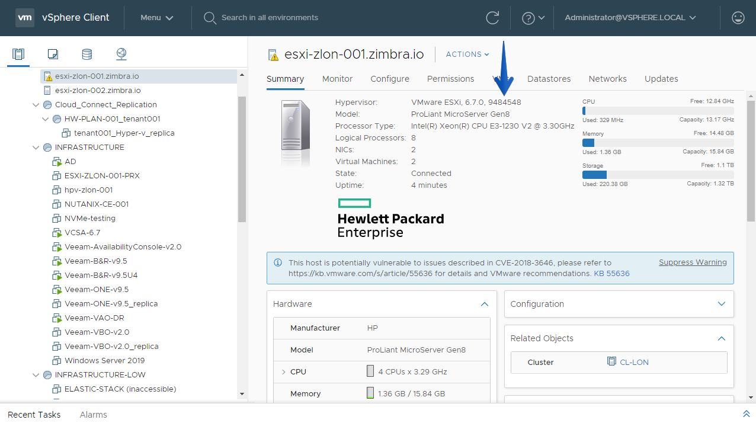The image size is (756, 423).
Task: Open the Hosts and Clusters view icon
Action: coord(18,55)
